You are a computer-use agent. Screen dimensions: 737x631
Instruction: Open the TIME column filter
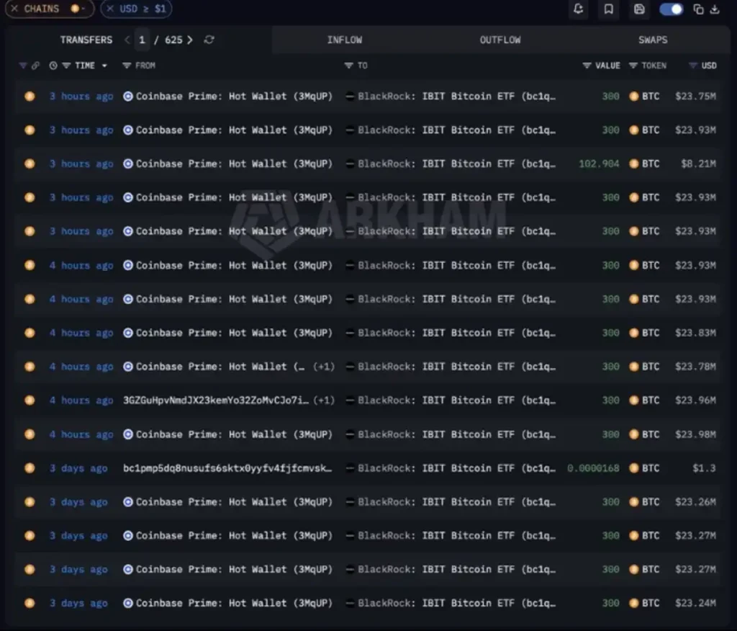[x=66, y=66]
